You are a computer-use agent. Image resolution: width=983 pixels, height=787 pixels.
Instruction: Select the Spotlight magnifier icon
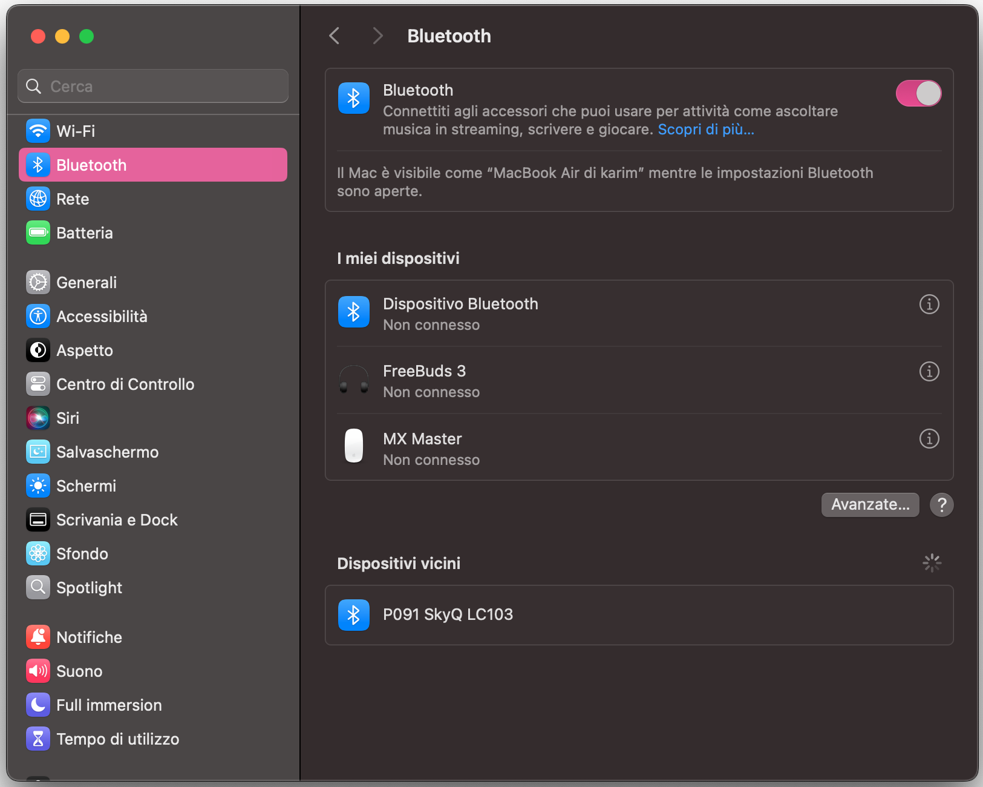pyautogui.click(x=38, y=587)
